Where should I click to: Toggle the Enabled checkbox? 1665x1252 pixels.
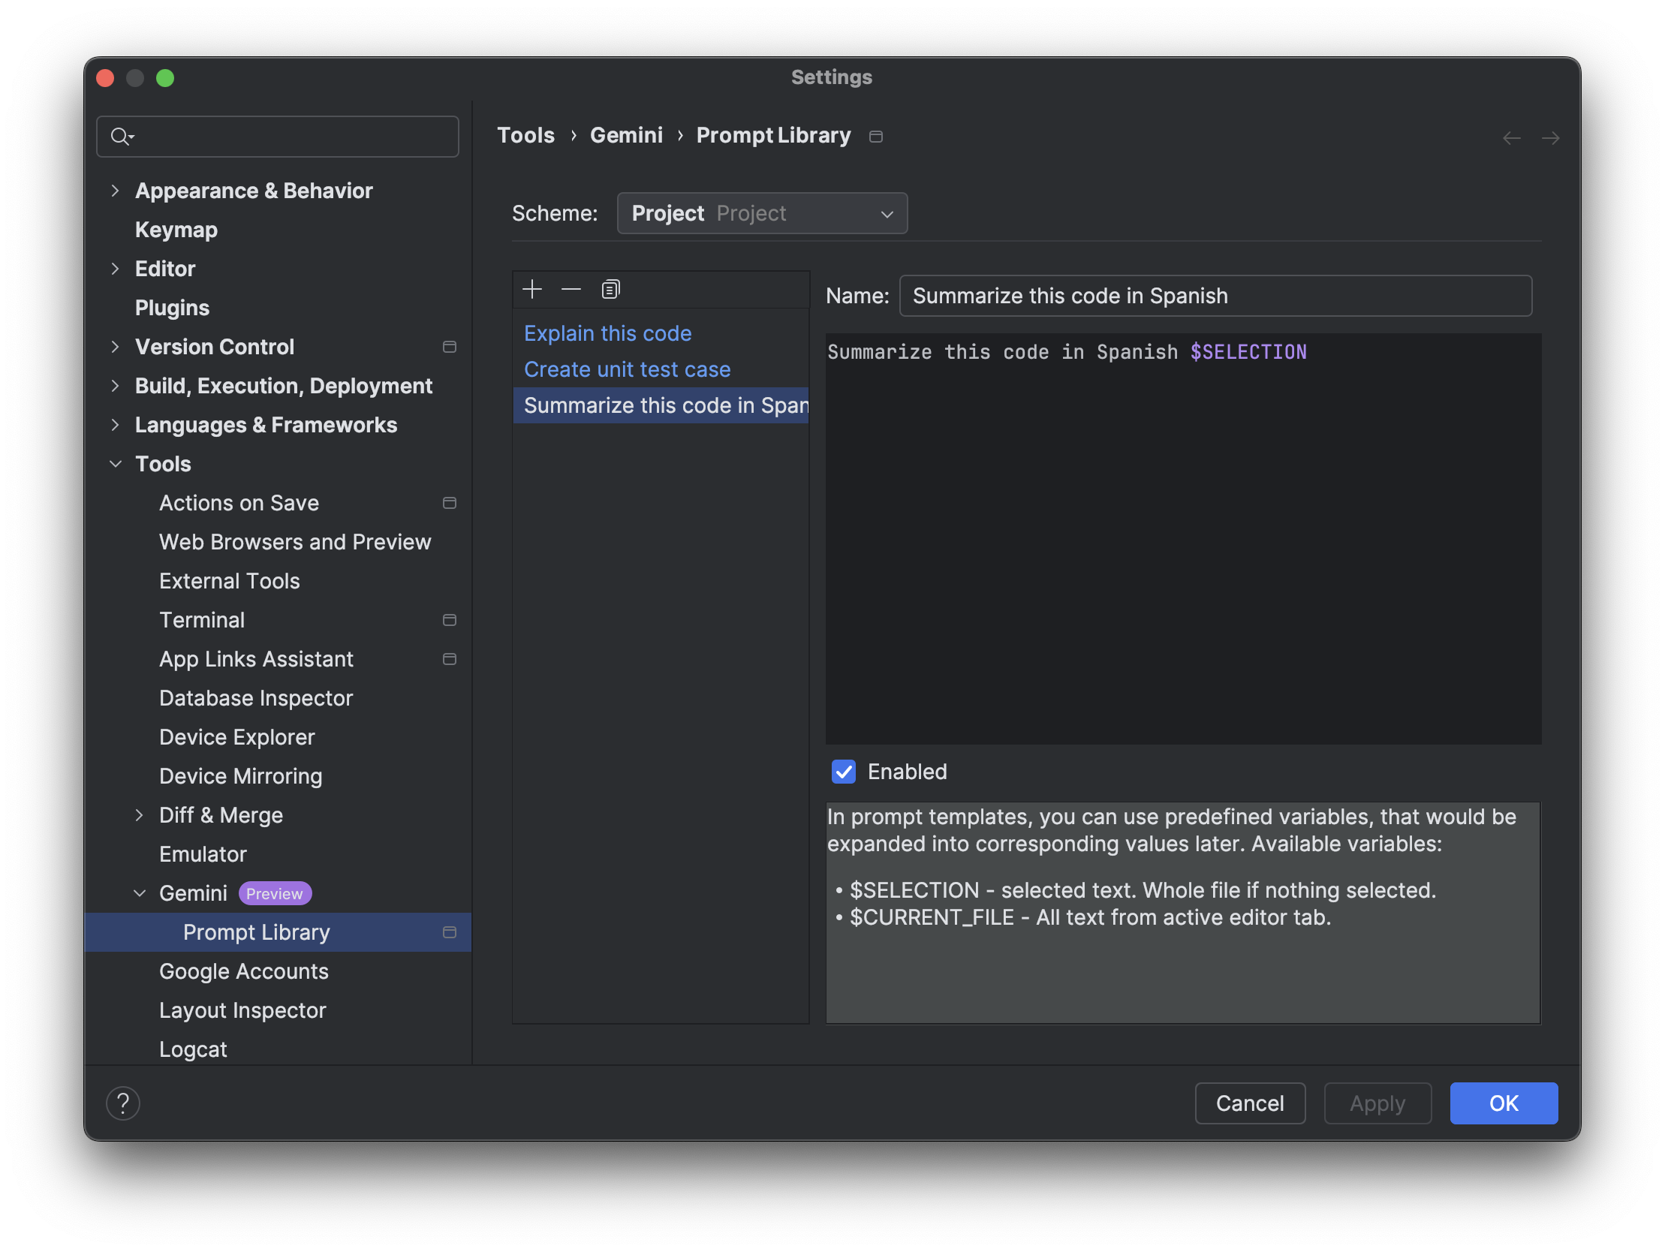point(843,772)
